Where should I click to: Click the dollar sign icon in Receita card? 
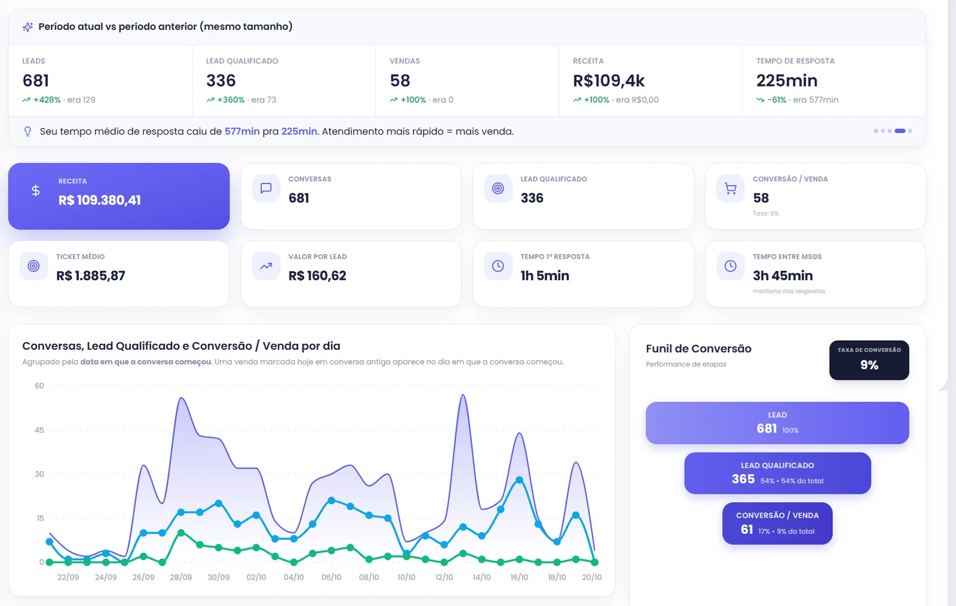click(36, 190)
